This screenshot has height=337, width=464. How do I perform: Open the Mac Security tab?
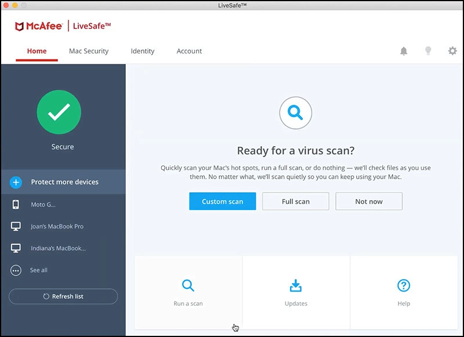pyautogui.click(x=89, y=51)
